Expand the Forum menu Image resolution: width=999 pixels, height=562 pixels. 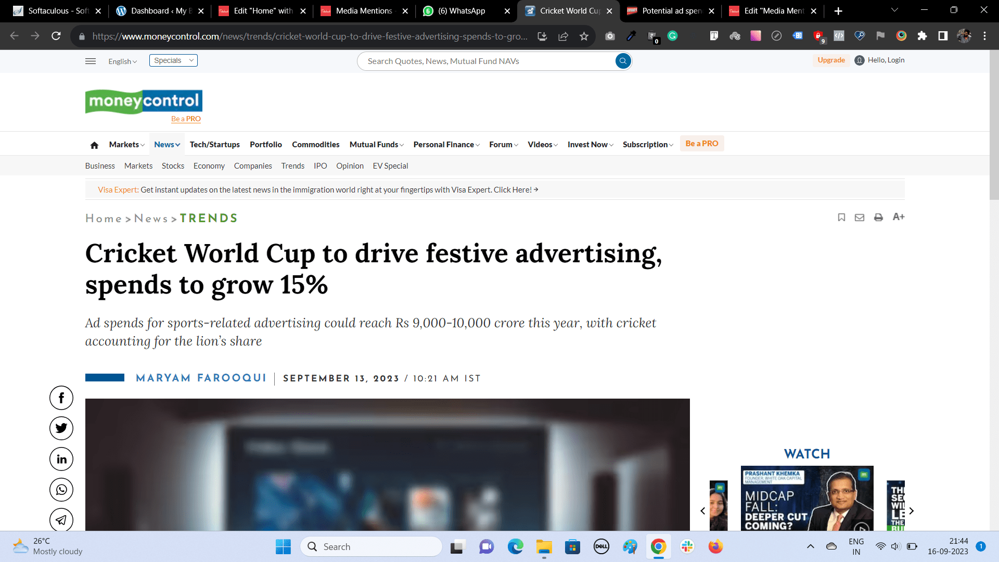pos(504,145)
